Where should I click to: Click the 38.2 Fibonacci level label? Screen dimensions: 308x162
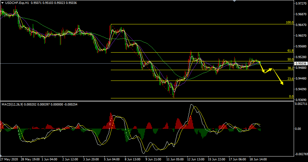click(x=290, y=68)
